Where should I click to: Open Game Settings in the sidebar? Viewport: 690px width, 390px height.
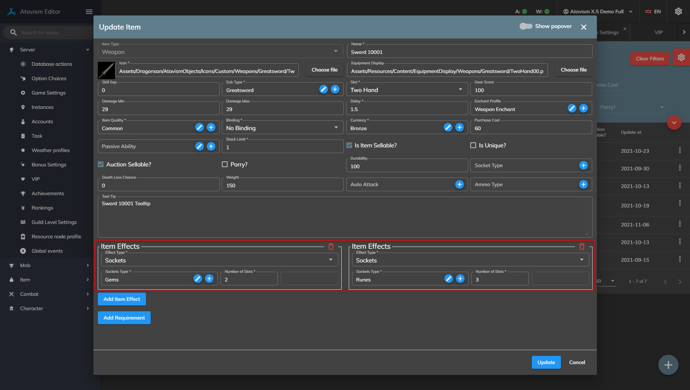[49, 93]
